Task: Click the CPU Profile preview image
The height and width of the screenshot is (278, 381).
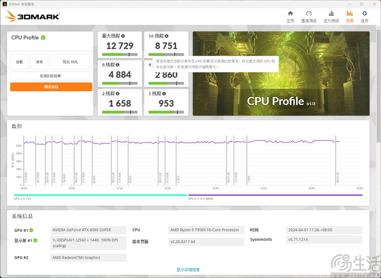Action: tap(281, 74)
